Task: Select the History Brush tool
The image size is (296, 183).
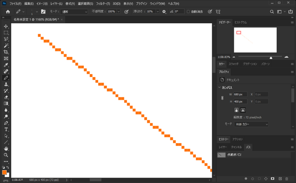Action: (x=6, y=91)
